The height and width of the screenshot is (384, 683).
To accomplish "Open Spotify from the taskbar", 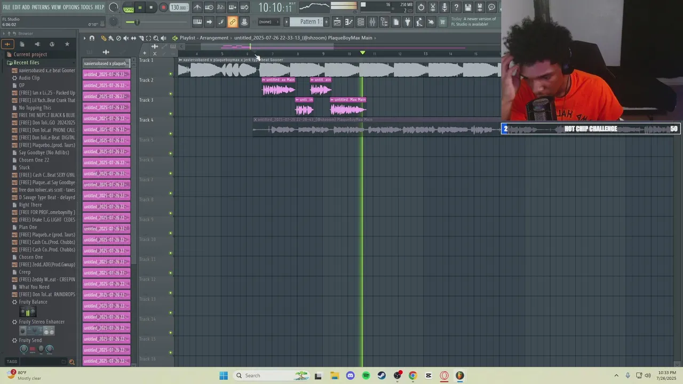I will click(366, 375).
